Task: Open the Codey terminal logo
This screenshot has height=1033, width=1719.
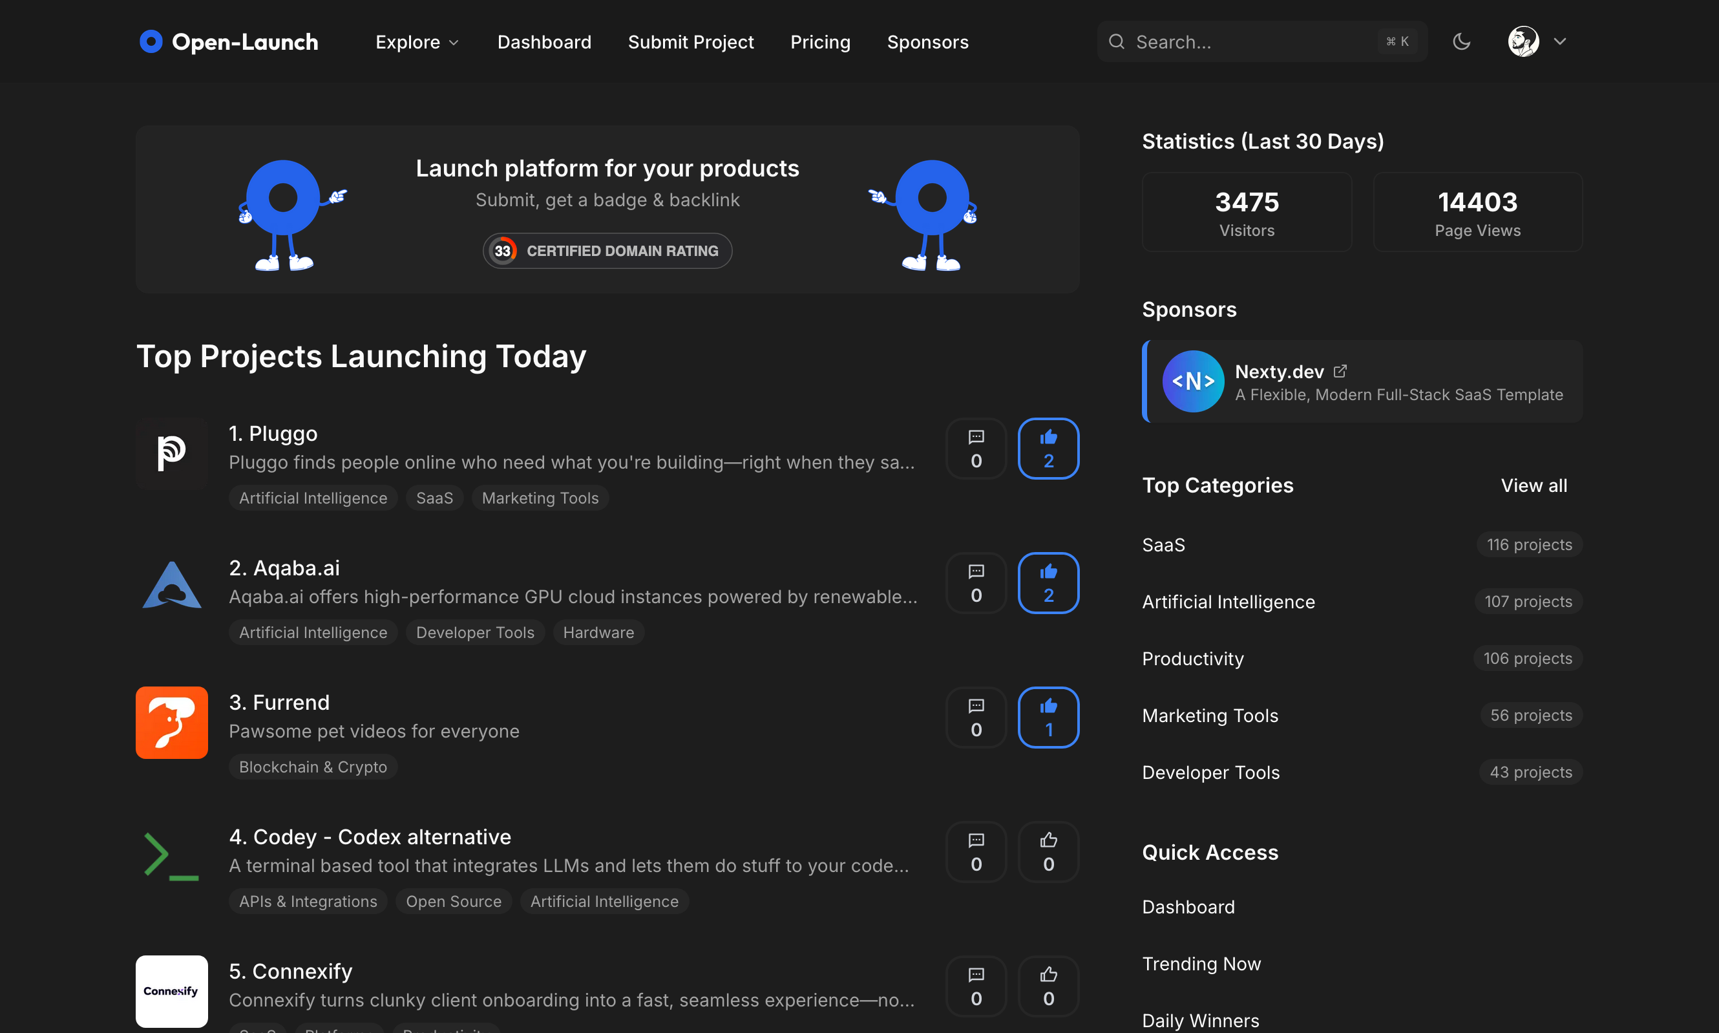Action: point(172,857)
